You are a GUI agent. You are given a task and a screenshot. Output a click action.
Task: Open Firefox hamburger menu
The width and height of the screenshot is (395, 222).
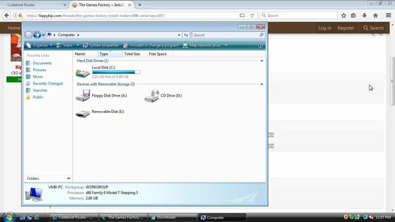click(389, 15)
